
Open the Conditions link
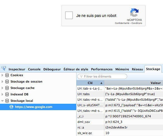point(137,23)
